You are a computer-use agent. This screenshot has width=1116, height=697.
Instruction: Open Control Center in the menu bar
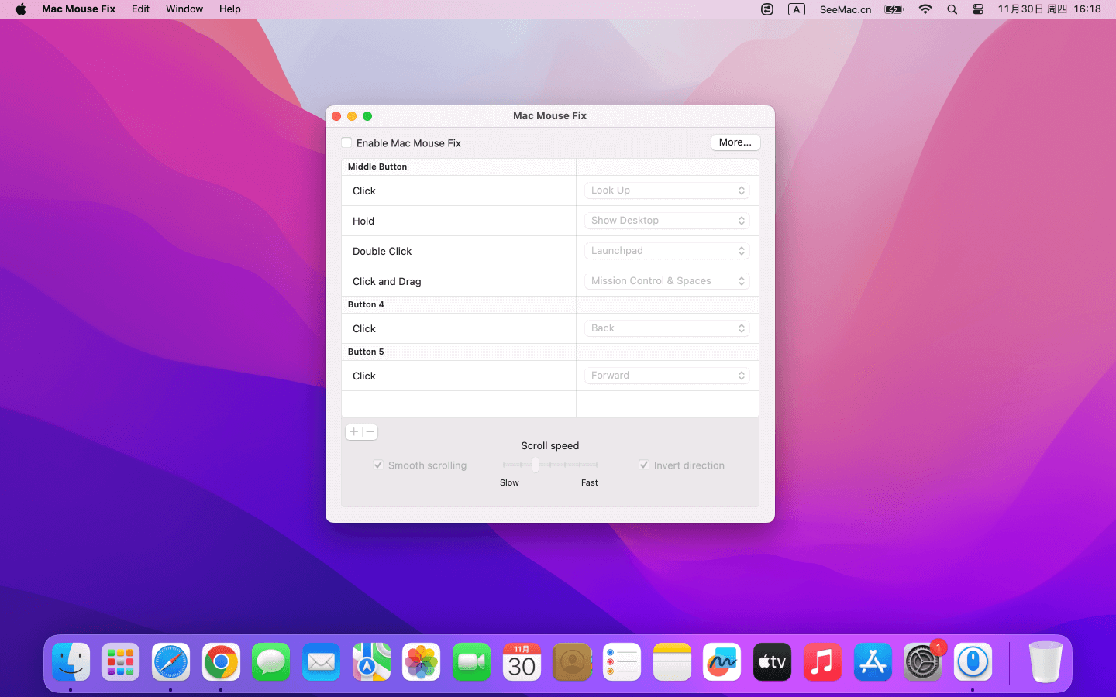pyautogui.click(x=978, y=9)
